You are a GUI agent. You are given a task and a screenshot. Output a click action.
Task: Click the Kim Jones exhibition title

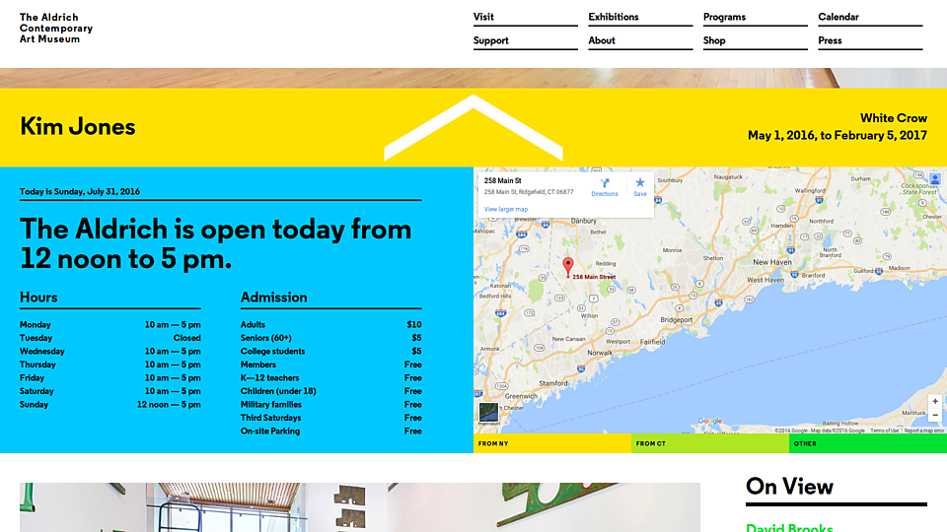[78, 126]
